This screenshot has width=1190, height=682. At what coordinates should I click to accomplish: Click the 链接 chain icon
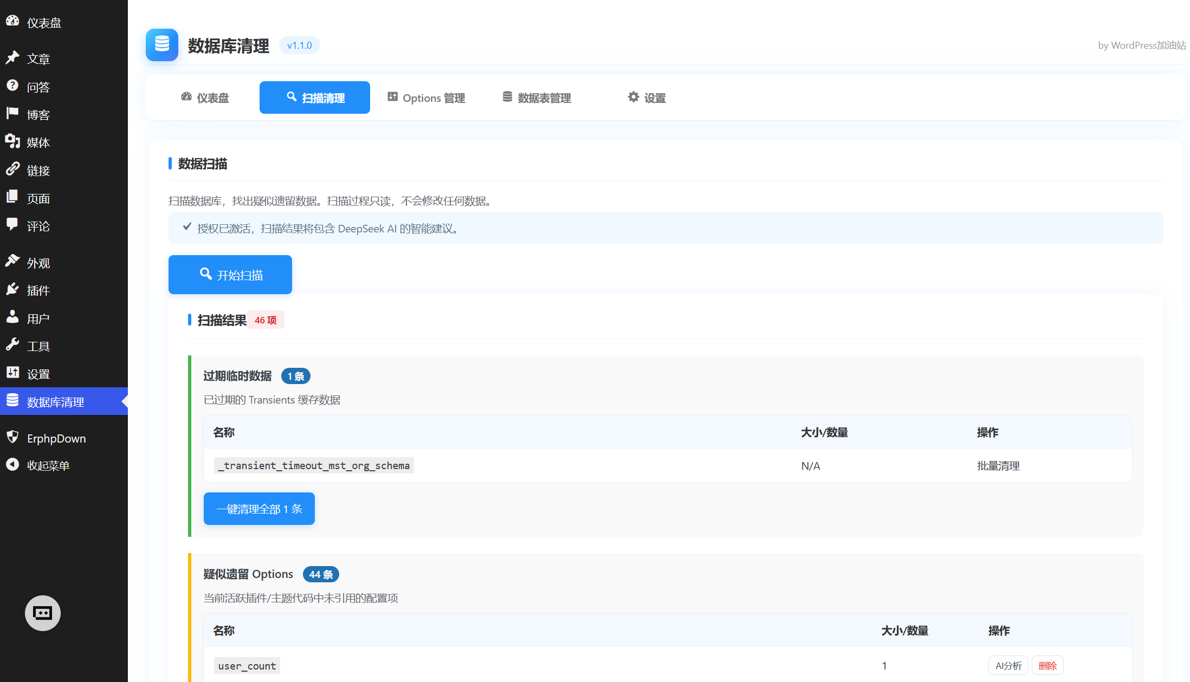click(12, 170)
